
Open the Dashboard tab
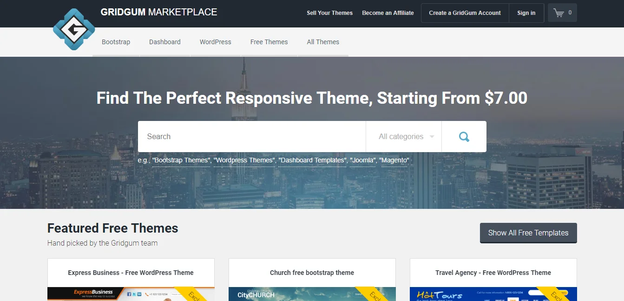click(165, 42)
